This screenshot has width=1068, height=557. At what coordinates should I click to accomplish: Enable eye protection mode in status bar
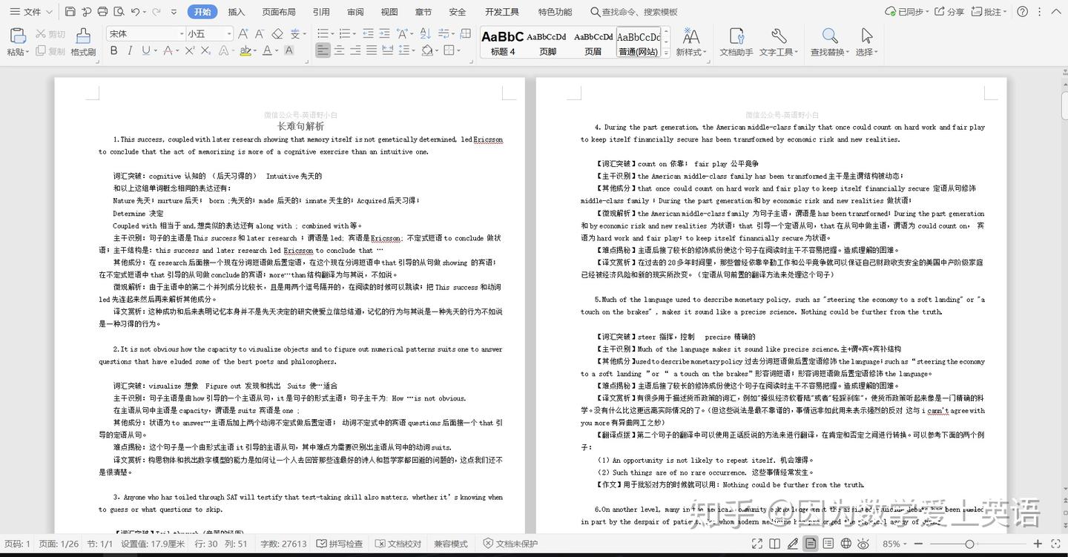click(x=864, y=544)
